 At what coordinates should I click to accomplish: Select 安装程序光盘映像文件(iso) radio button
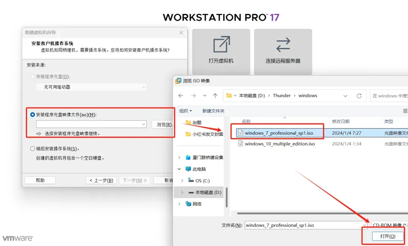click(x=32, y=115)
